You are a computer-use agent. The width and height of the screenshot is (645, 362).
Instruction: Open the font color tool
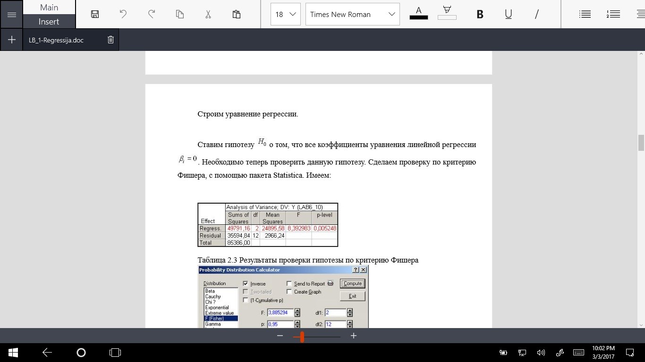click(x=418, y=14)
